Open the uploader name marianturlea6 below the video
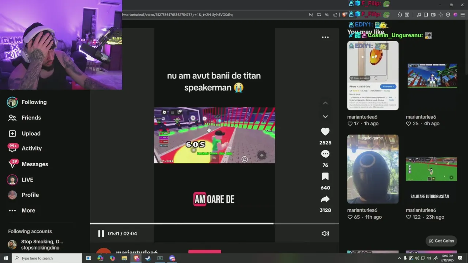 pos(137,252)
